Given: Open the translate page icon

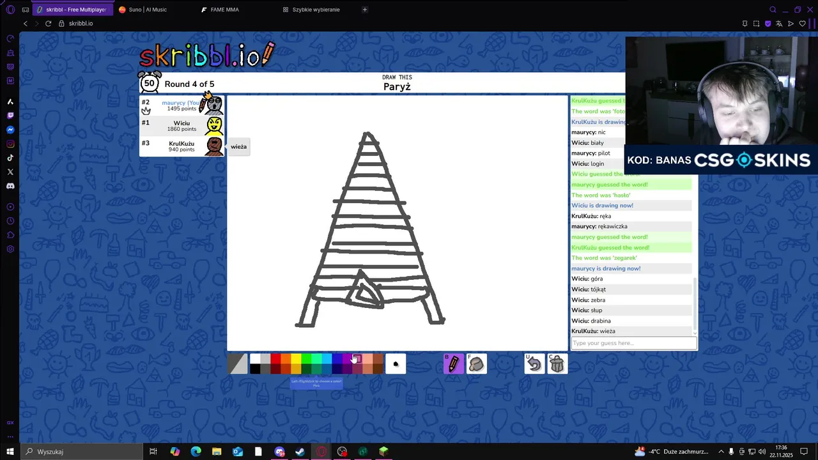Looking at the screenshot, I should point(779,24).
